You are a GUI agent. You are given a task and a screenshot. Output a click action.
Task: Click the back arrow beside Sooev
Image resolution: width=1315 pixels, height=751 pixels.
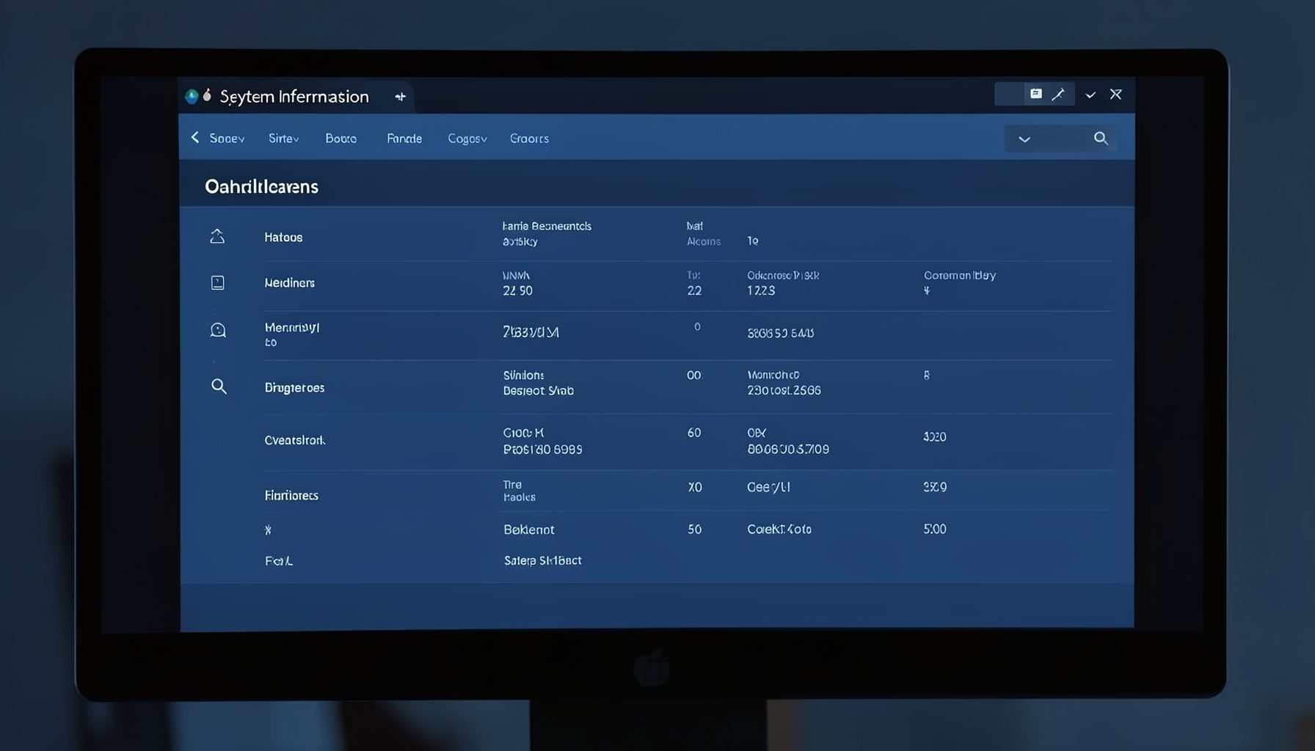[195, 137]
